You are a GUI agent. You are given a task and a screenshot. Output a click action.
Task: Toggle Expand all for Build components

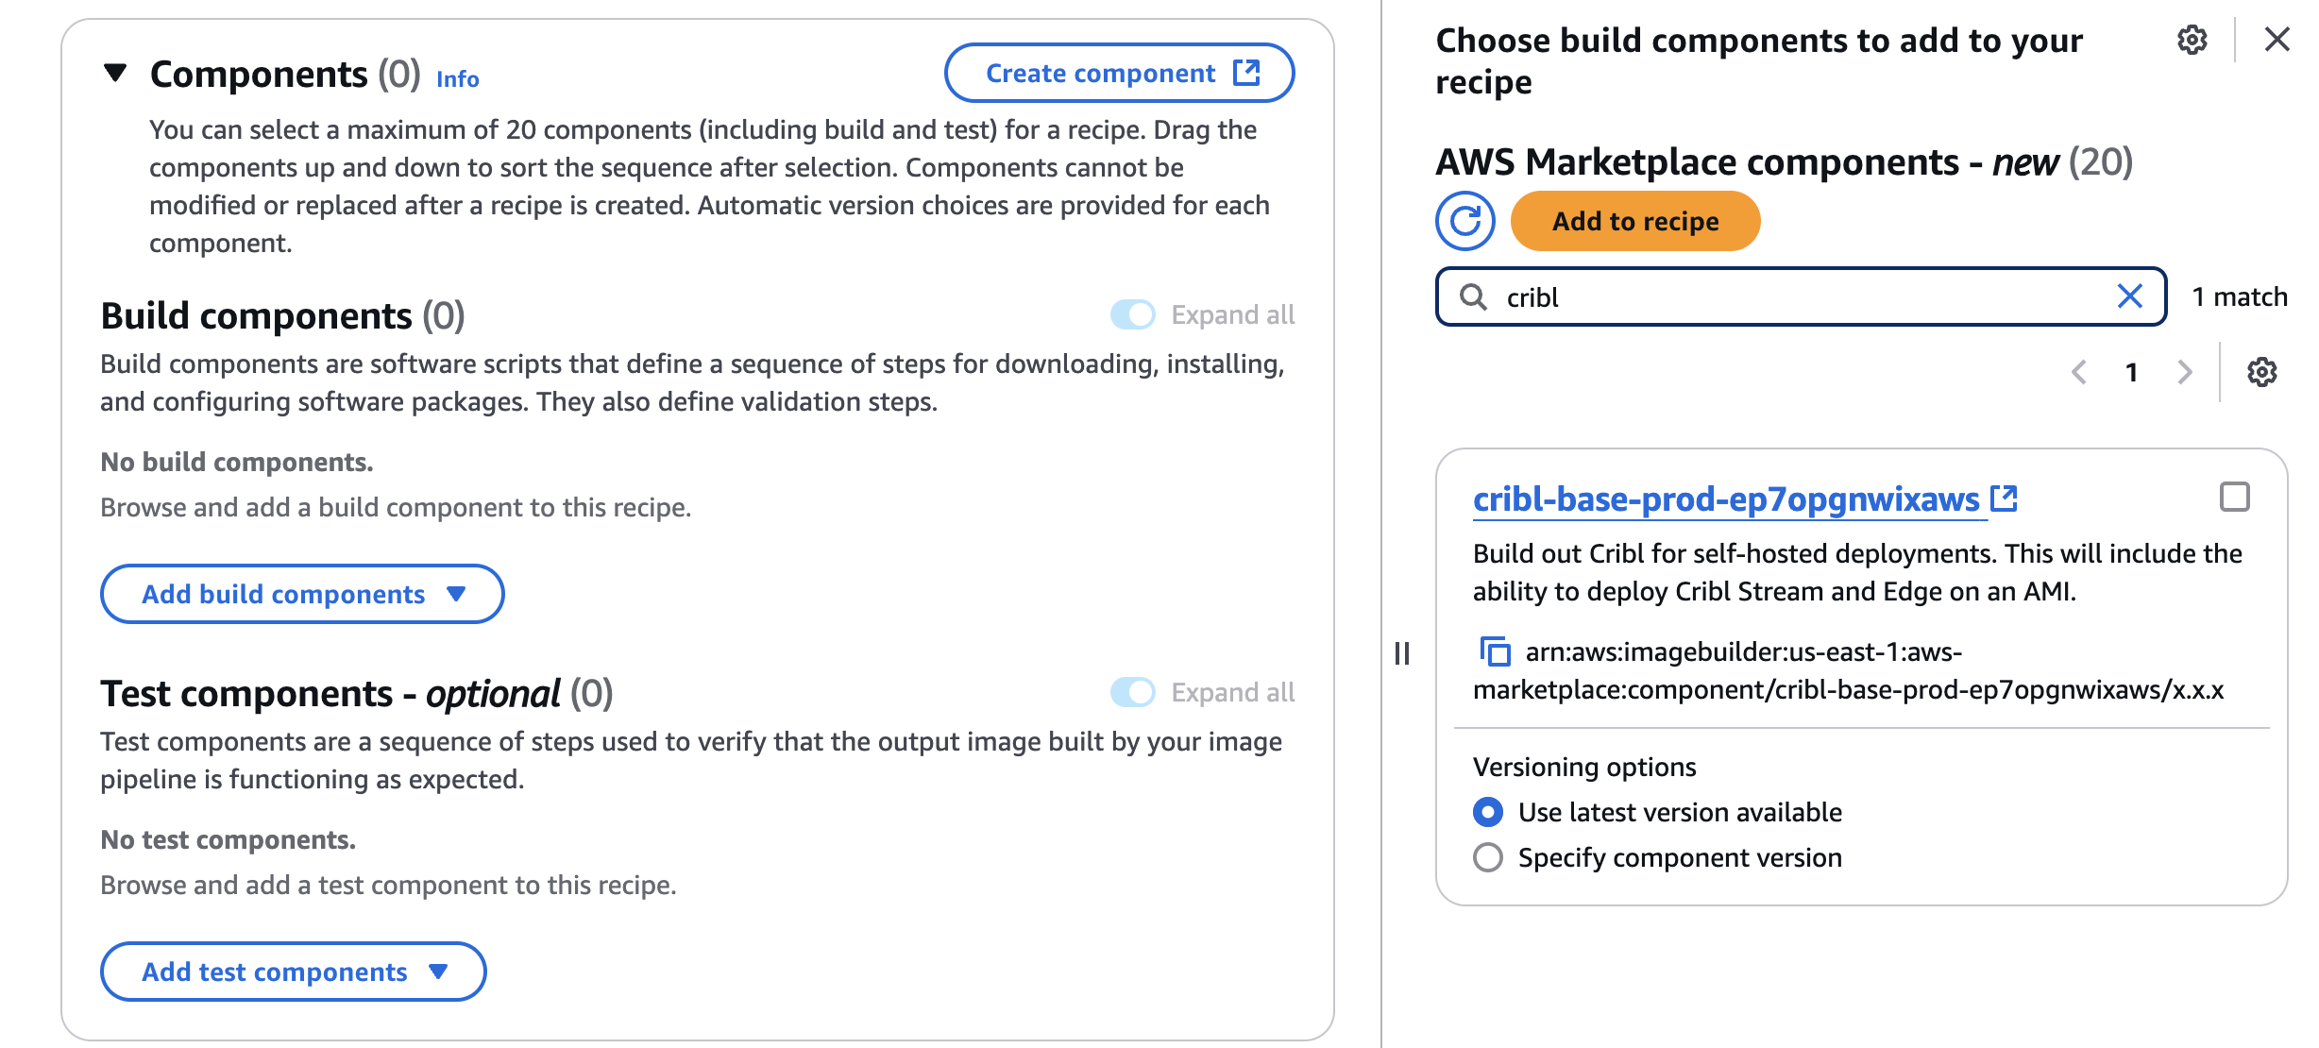[1133, 314]
